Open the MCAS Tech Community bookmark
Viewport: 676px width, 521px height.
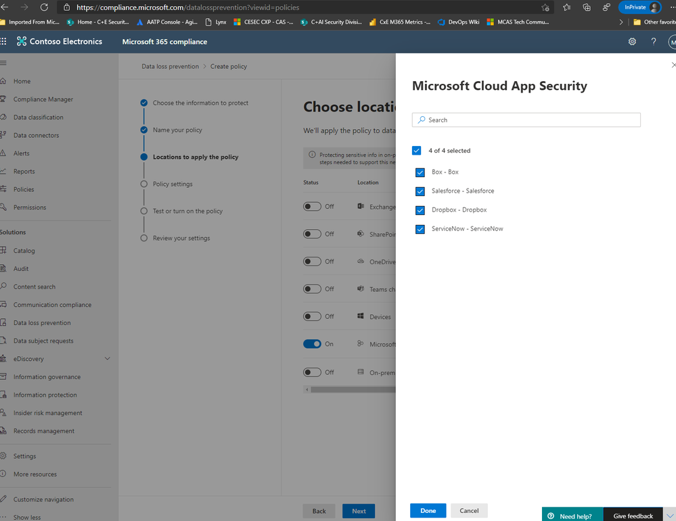(x=518, y=22)
